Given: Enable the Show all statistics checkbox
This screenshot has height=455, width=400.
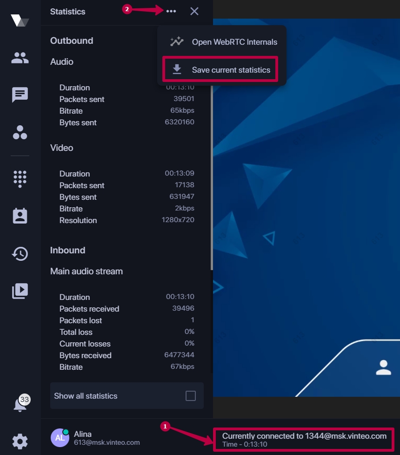Looking at the screenshot, I should (190, 396).
